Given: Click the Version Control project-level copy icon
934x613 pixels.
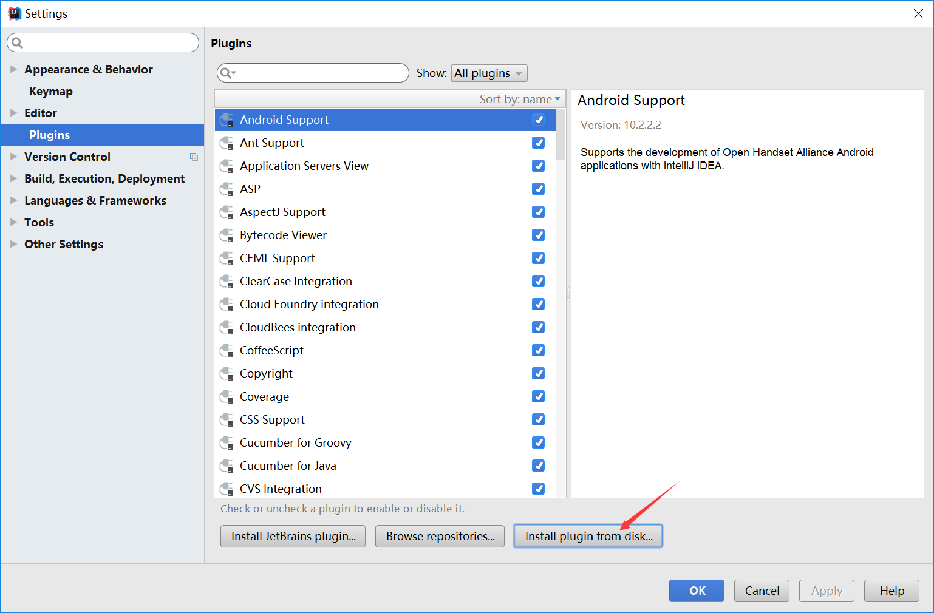Looking at the screenshot, I should [x=194, y=157].
